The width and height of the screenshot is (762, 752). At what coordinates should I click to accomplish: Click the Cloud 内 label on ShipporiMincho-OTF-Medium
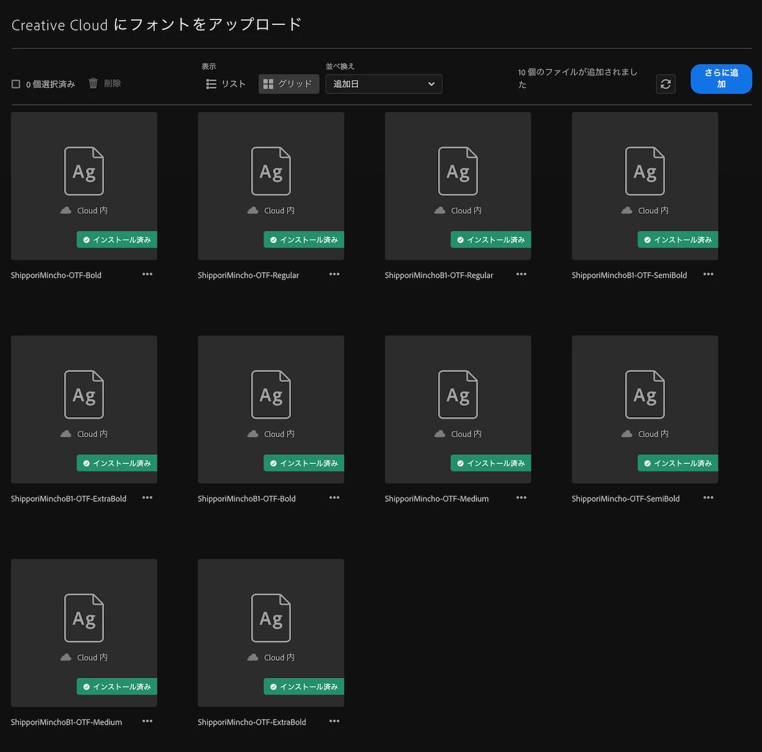[466, 434]
